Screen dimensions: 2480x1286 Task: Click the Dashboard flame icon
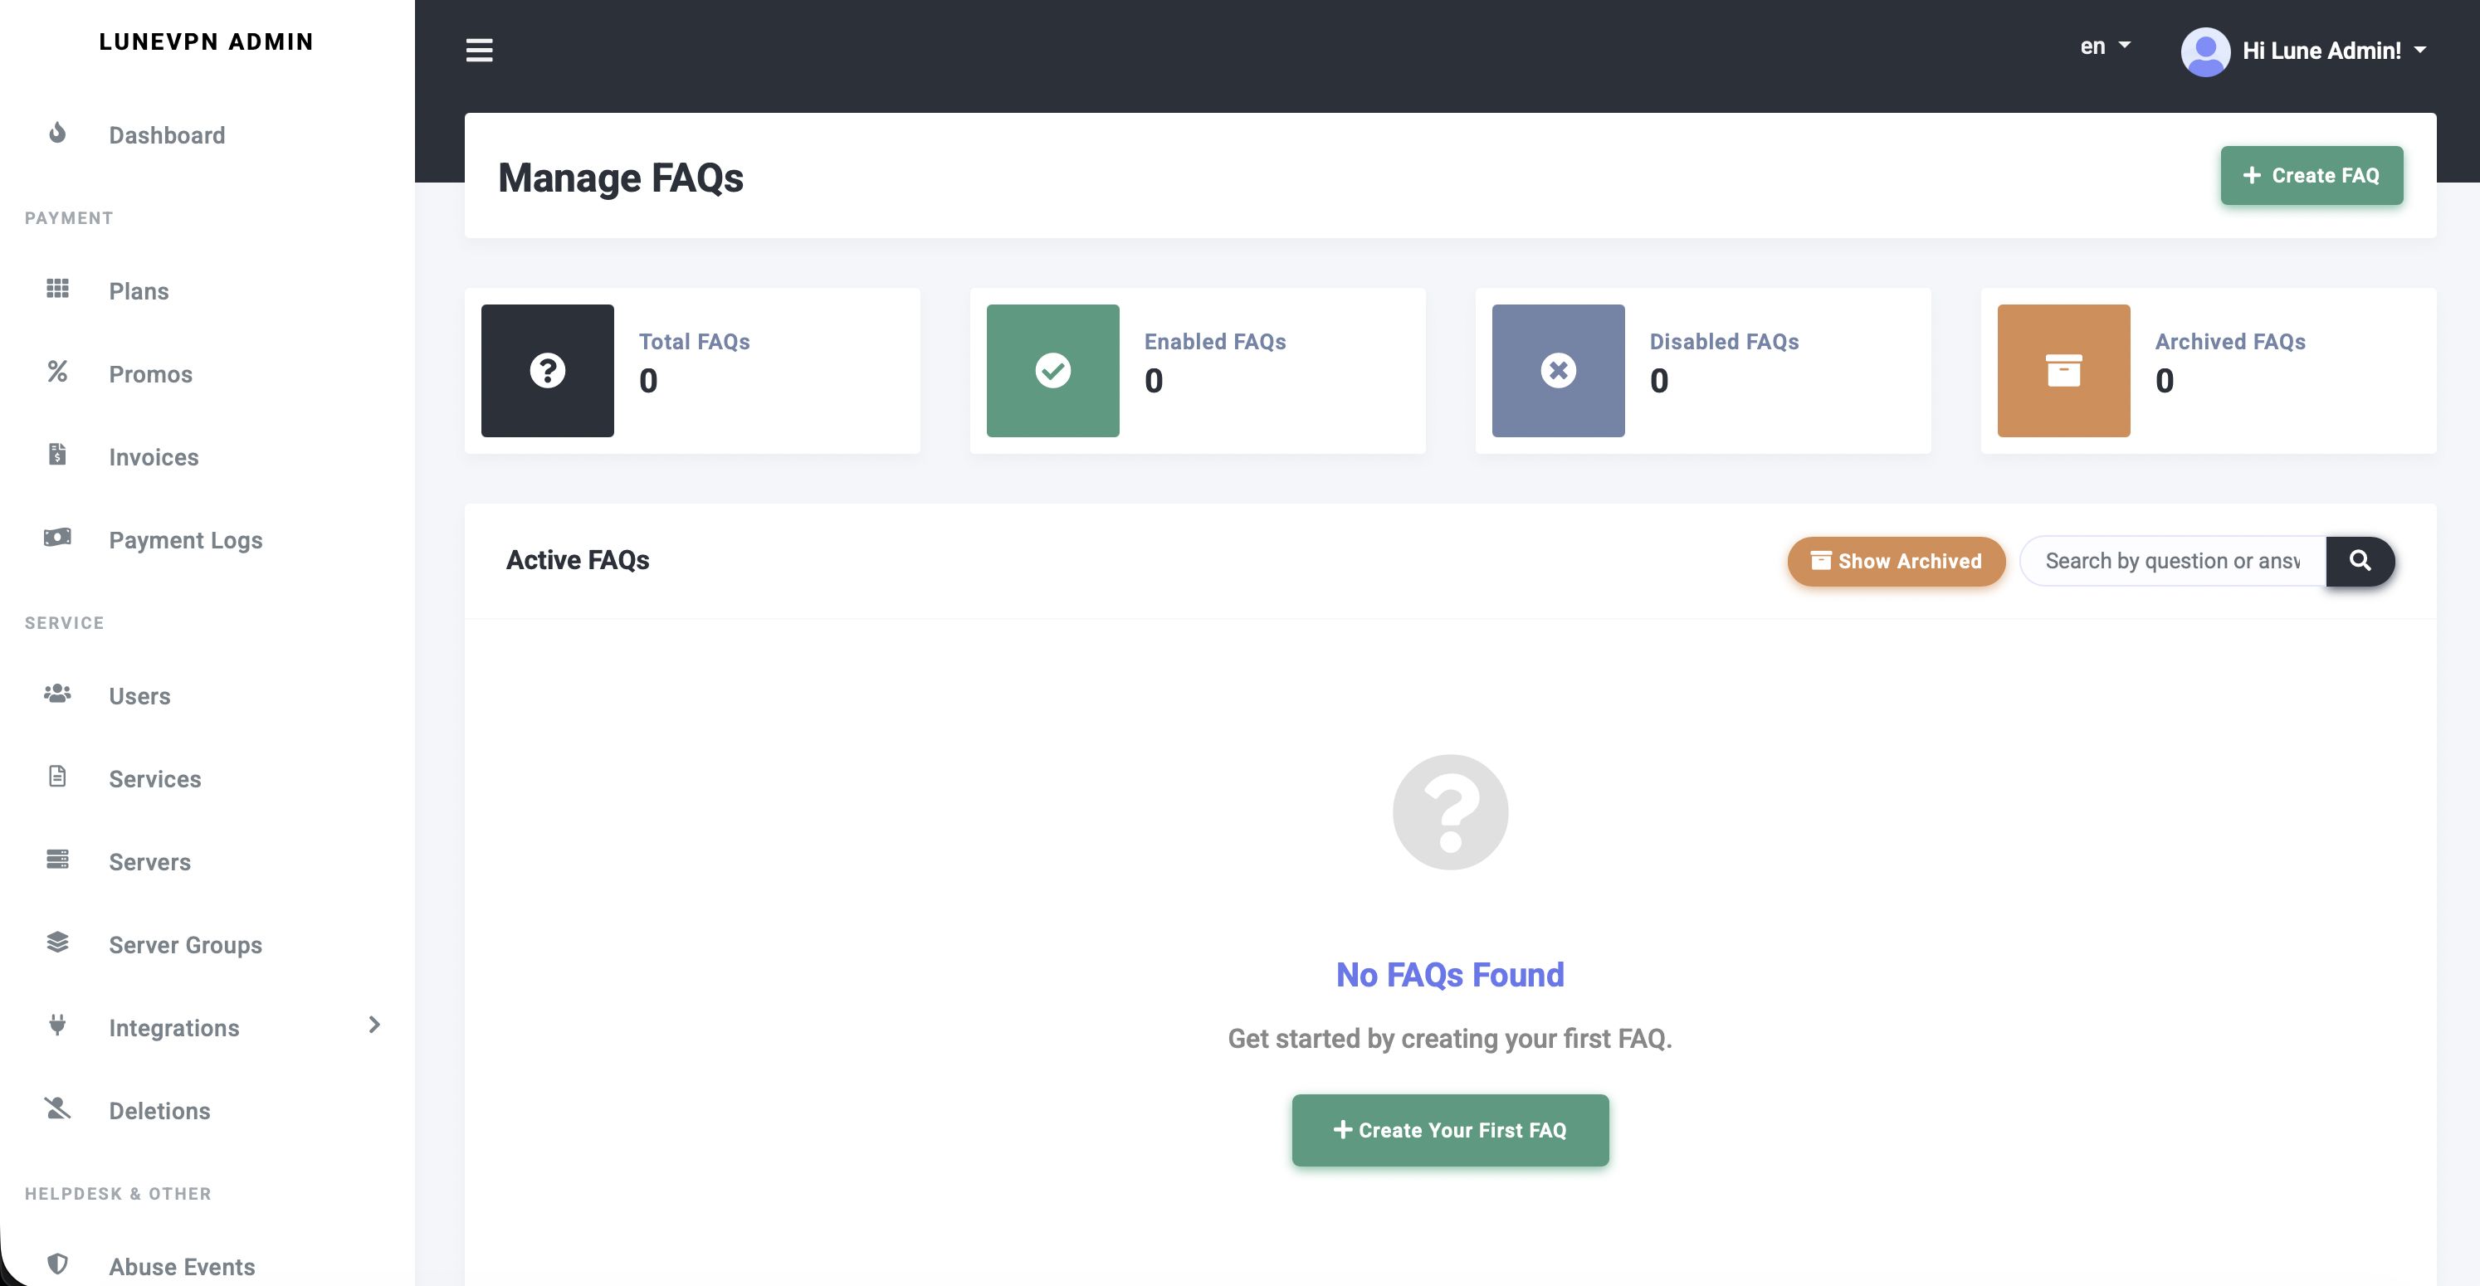point(58,133)
